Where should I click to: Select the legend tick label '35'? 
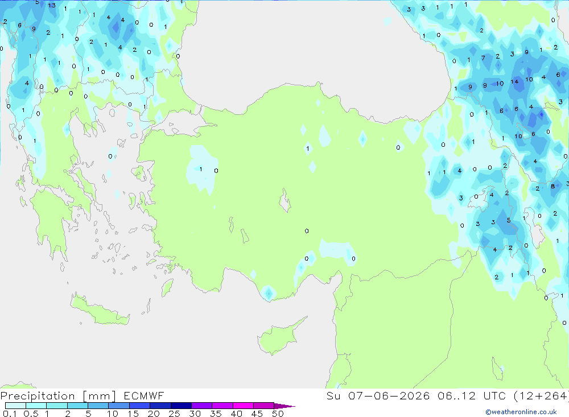coord(216,414)
